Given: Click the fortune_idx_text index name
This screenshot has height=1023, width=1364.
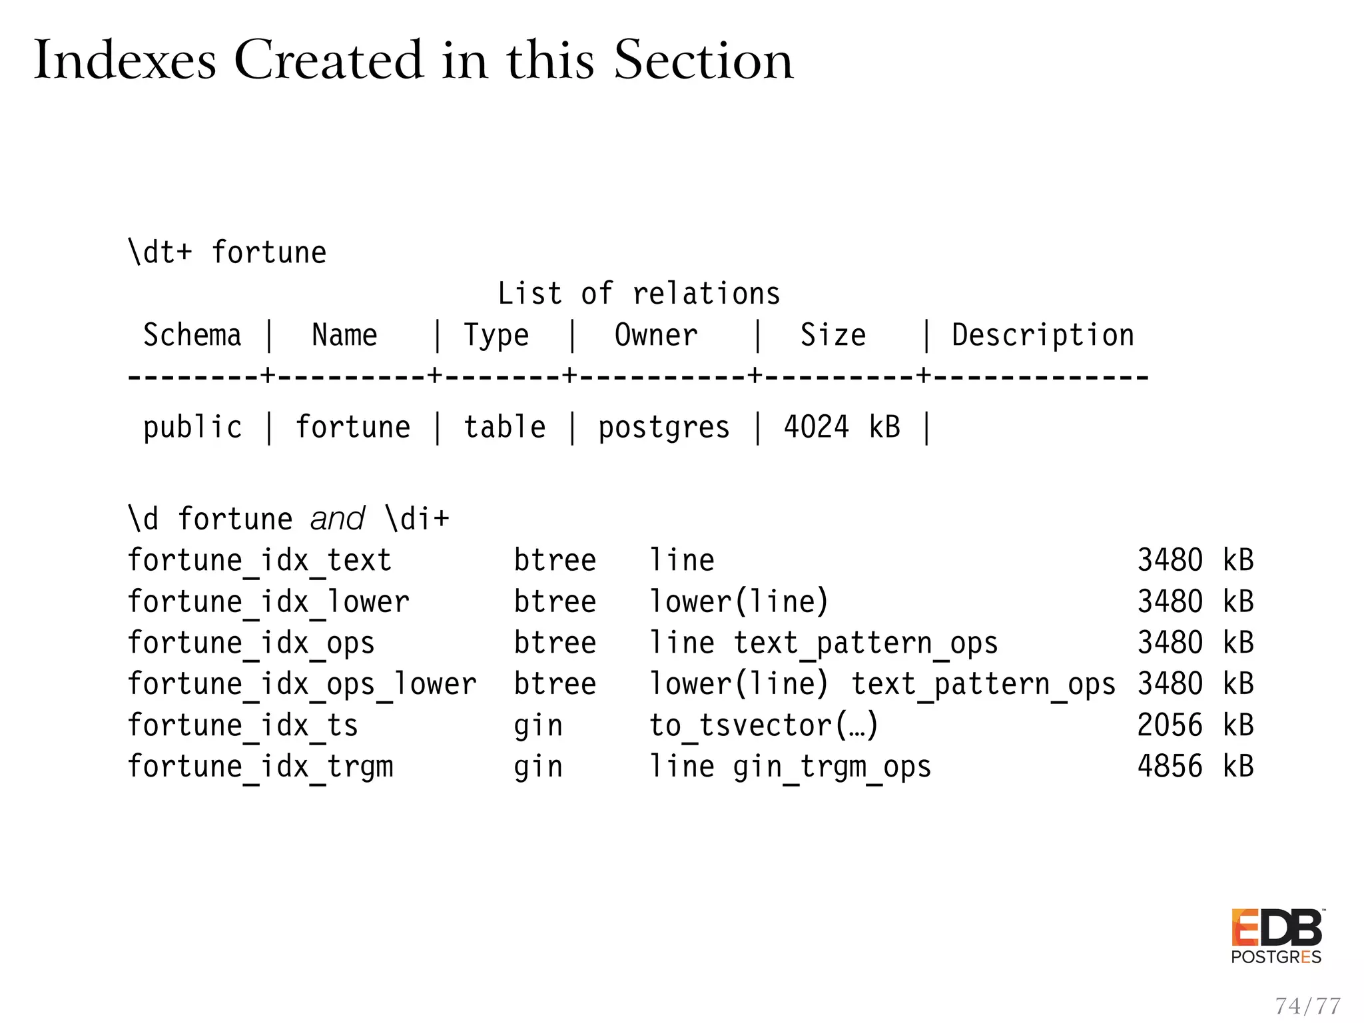Looking at the screenshot, I should pos(259,560).
